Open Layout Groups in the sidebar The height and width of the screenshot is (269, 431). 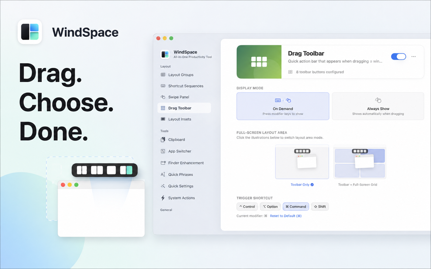point(184,75)
